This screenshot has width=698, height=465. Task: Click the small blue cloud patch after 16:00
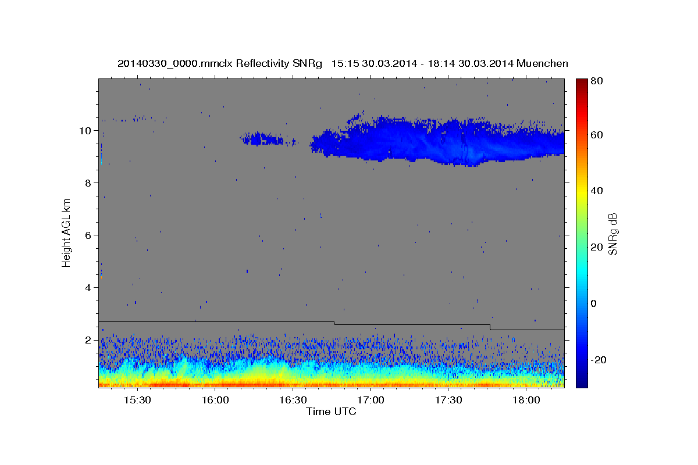pos(263,138)
